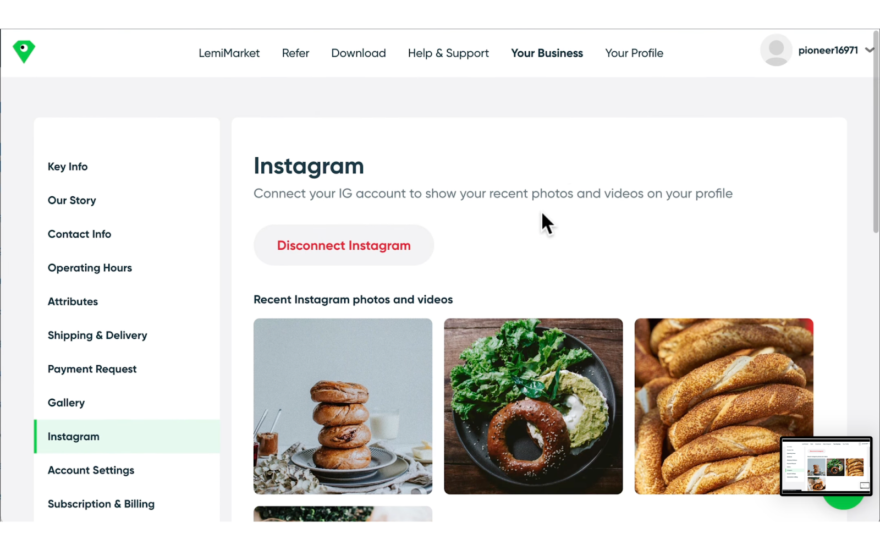Click the page's vertical scrollbar
The width and height of the screenshot is (880, 550).
tap(876, 132)
